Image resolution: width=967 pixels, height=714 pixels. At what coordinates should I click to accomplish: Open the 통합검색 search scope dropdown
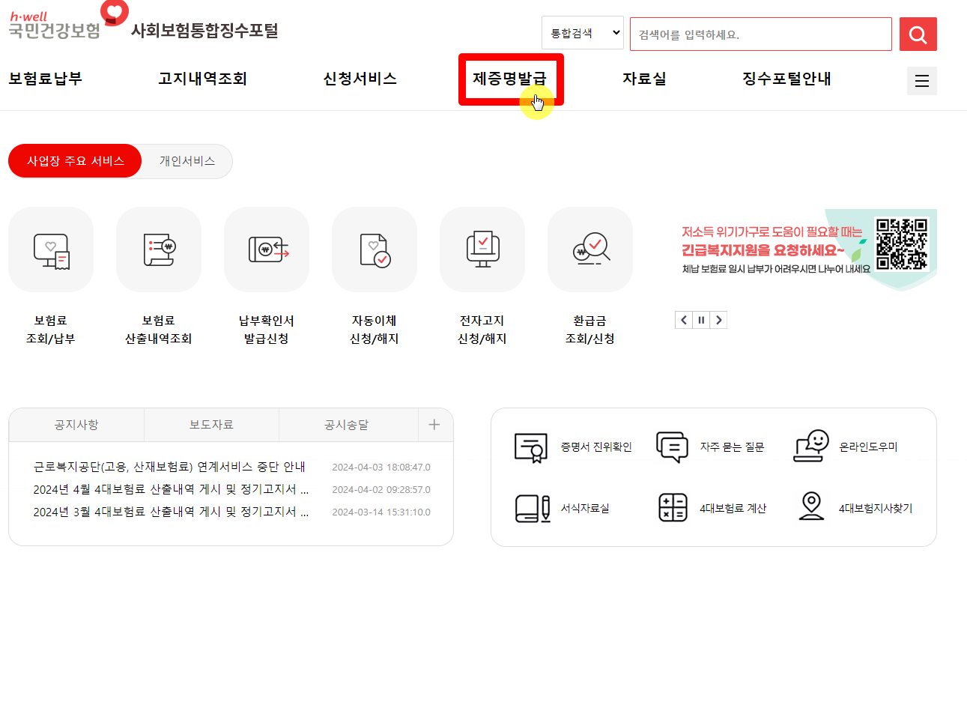coord(583,32)
